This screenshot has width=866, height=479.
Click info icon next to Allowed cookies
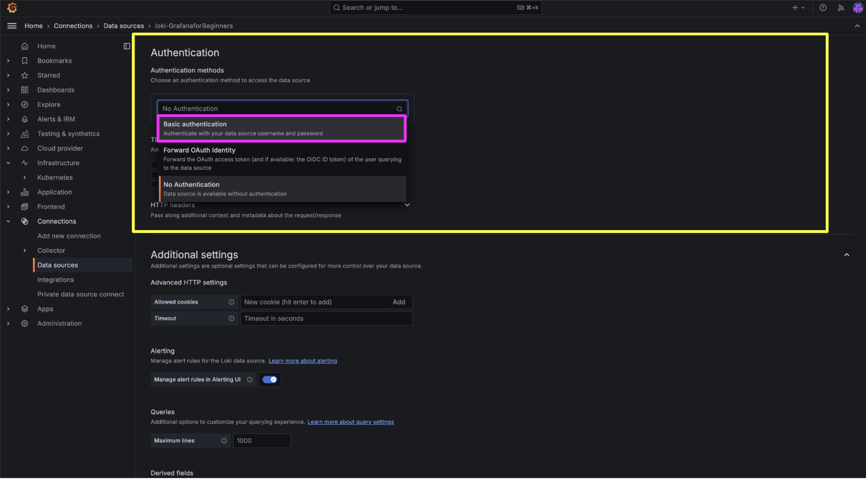click(231, 302)
